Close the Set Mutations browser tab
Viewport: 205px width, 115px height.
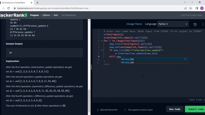(31, 3)
